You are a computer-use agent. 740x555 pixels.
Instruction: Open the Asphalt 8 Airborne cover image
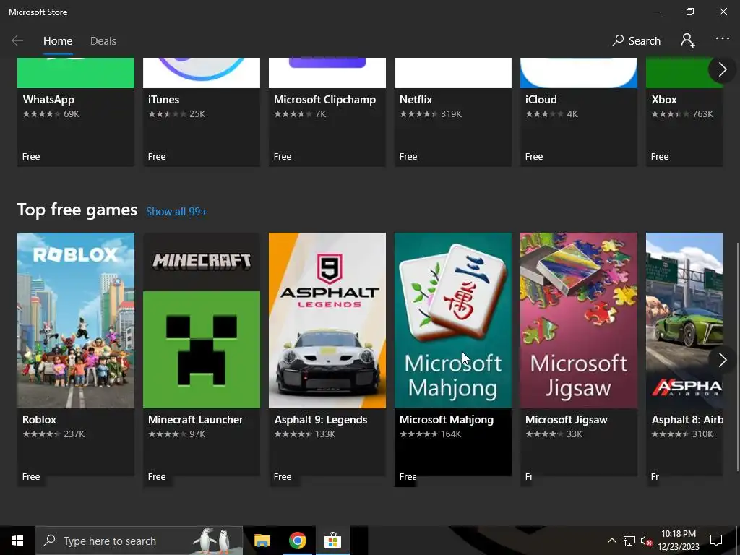tap(684, 320)
